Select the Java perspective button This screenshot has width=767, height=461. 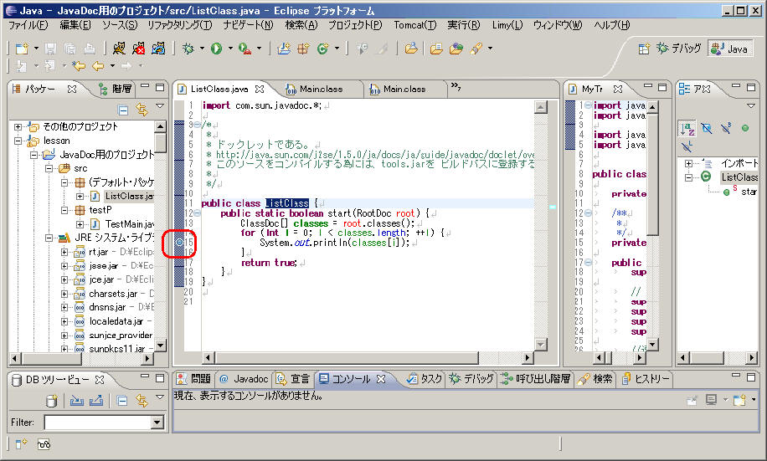[x=729, y=49]
